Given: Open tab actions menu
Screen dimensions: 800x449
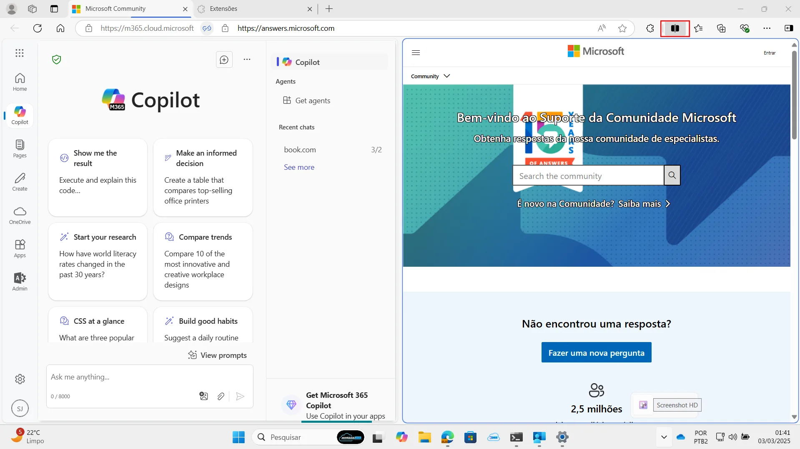Looking at the screenshot, I should click(54, 9).
